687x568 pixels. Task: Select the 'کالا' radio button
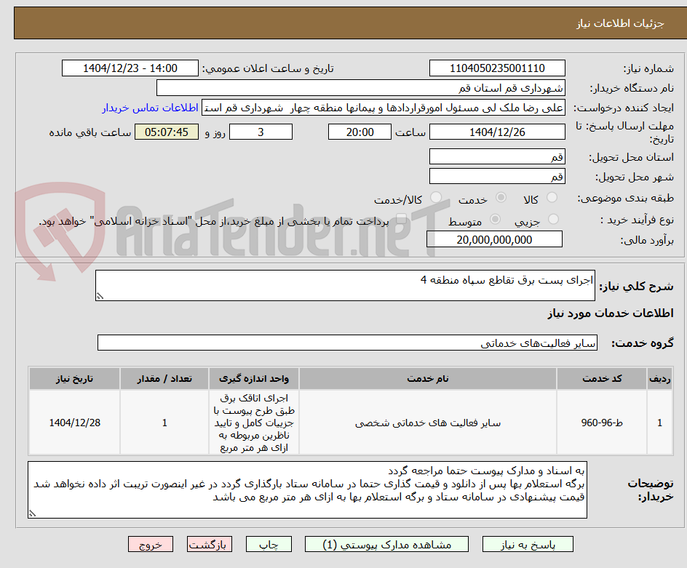(552, 198)
